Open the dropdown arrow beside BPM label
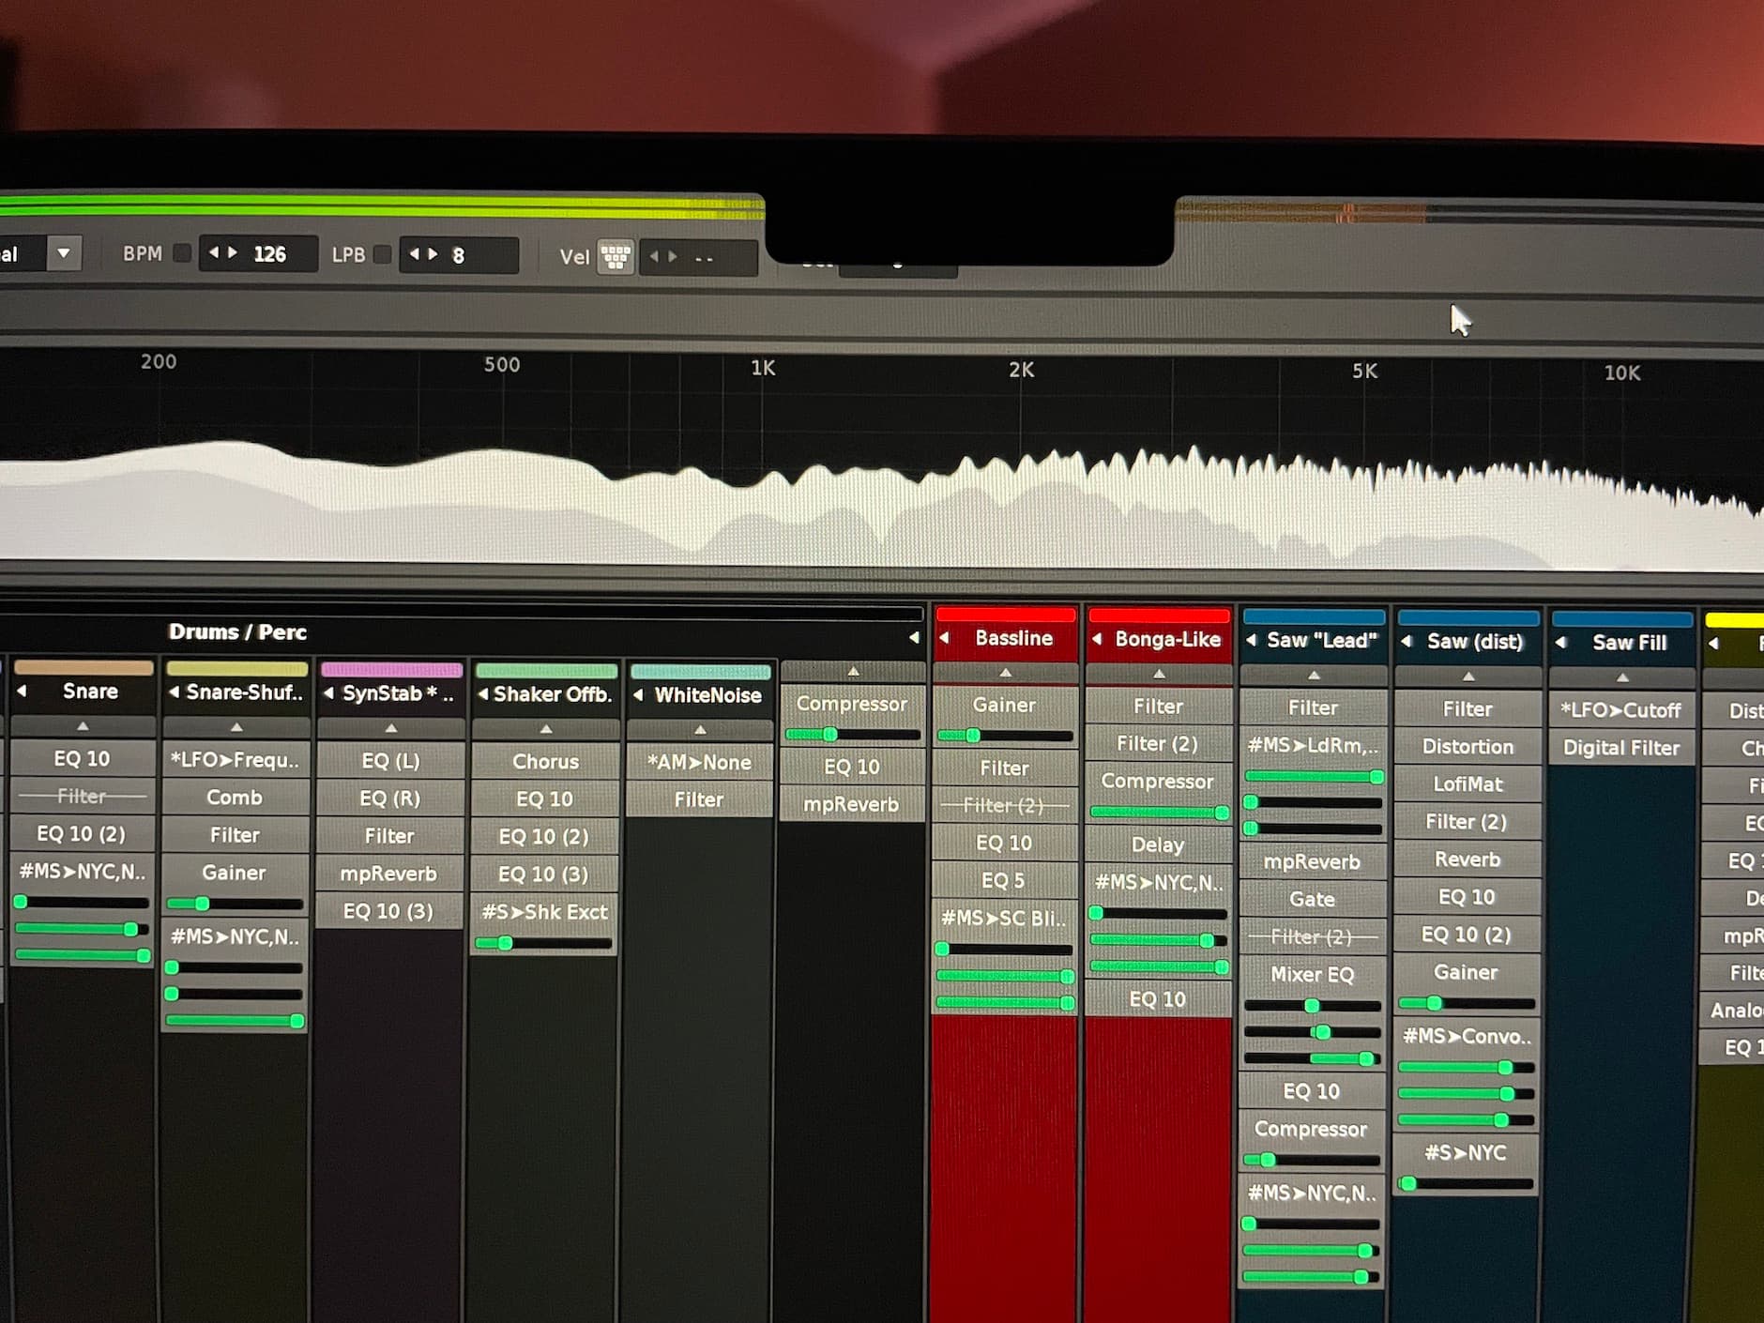The height and width of the screenshot is (1323, 1764). (x=64, y=253)
